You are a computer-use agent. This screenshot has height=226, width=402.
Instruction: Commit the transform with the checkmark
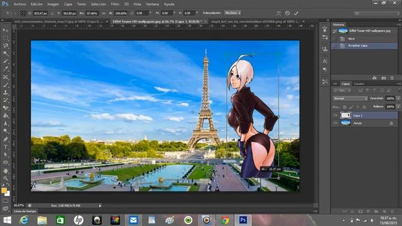coord(296,13)
